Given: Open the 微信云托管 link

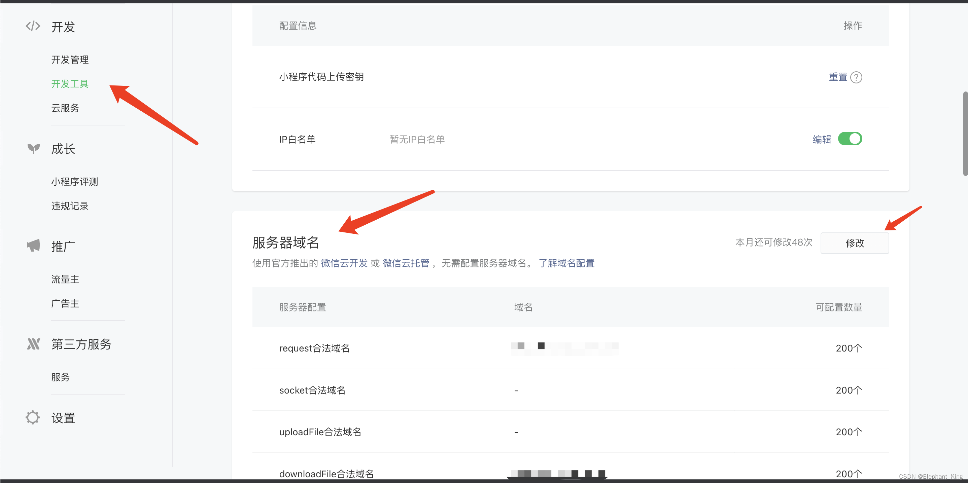Looking at the screenshot, I should tap(406, 263).
